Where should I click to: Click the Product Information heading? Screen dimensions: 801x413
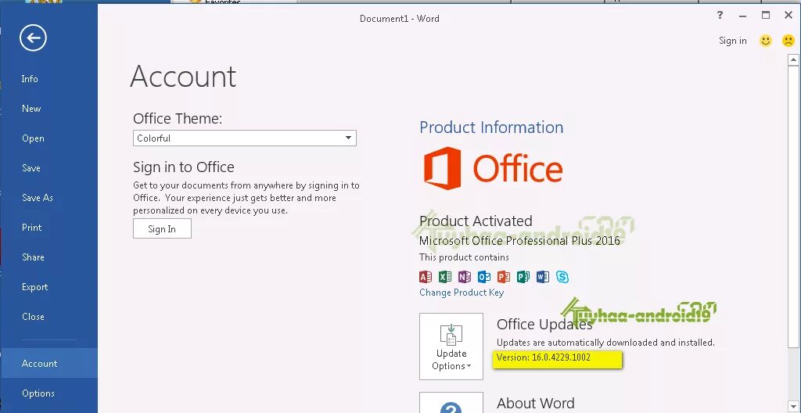(491, 127)
